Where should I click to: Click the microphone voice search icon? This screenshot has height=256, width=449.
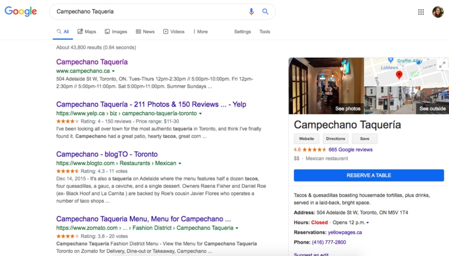coord(251,12)
